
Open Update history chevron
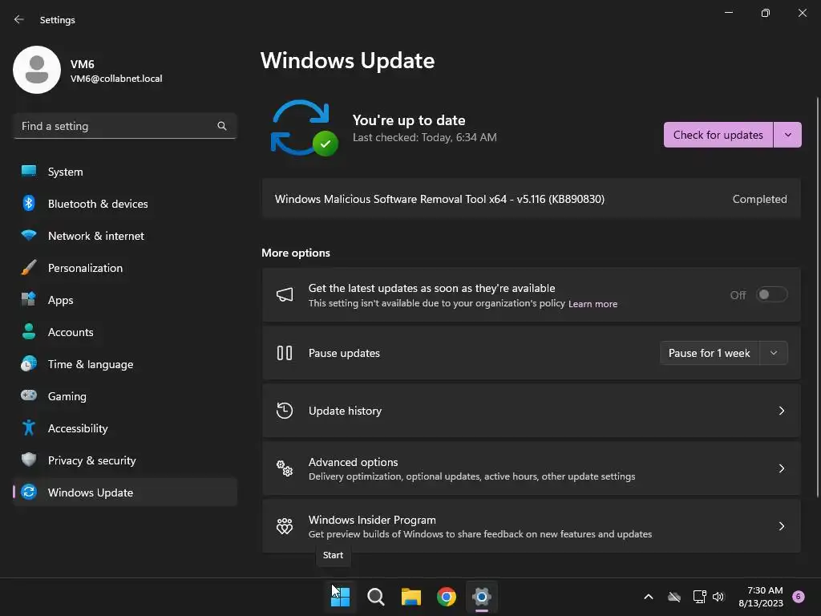click(x=781, y=411)
